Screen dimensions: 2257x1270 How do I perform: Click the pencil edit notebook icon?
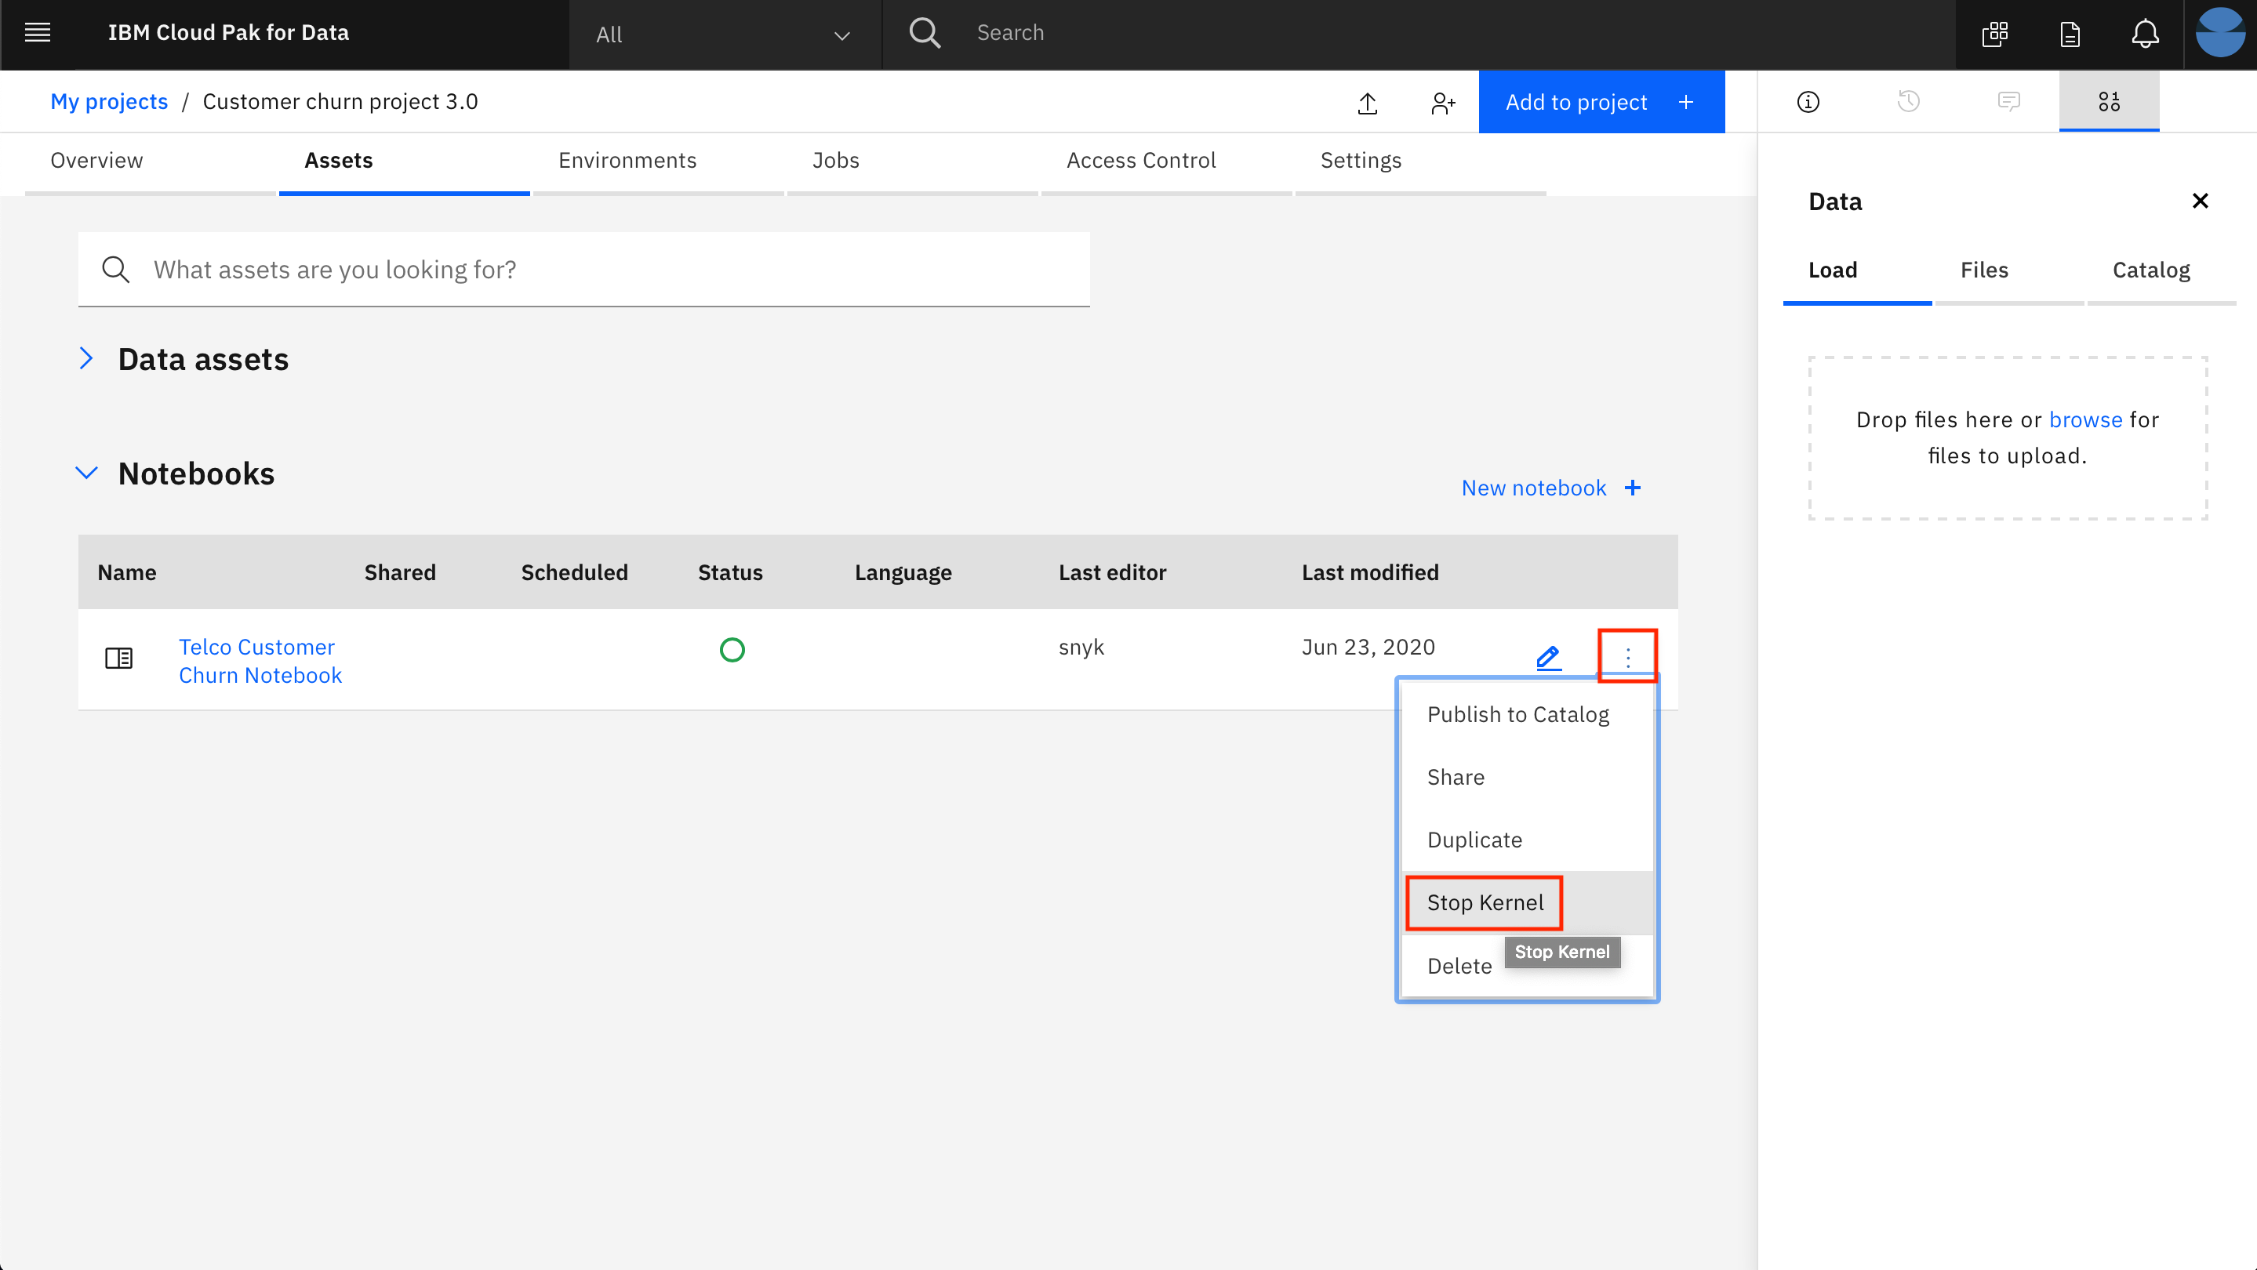[x=1548, y=657]
